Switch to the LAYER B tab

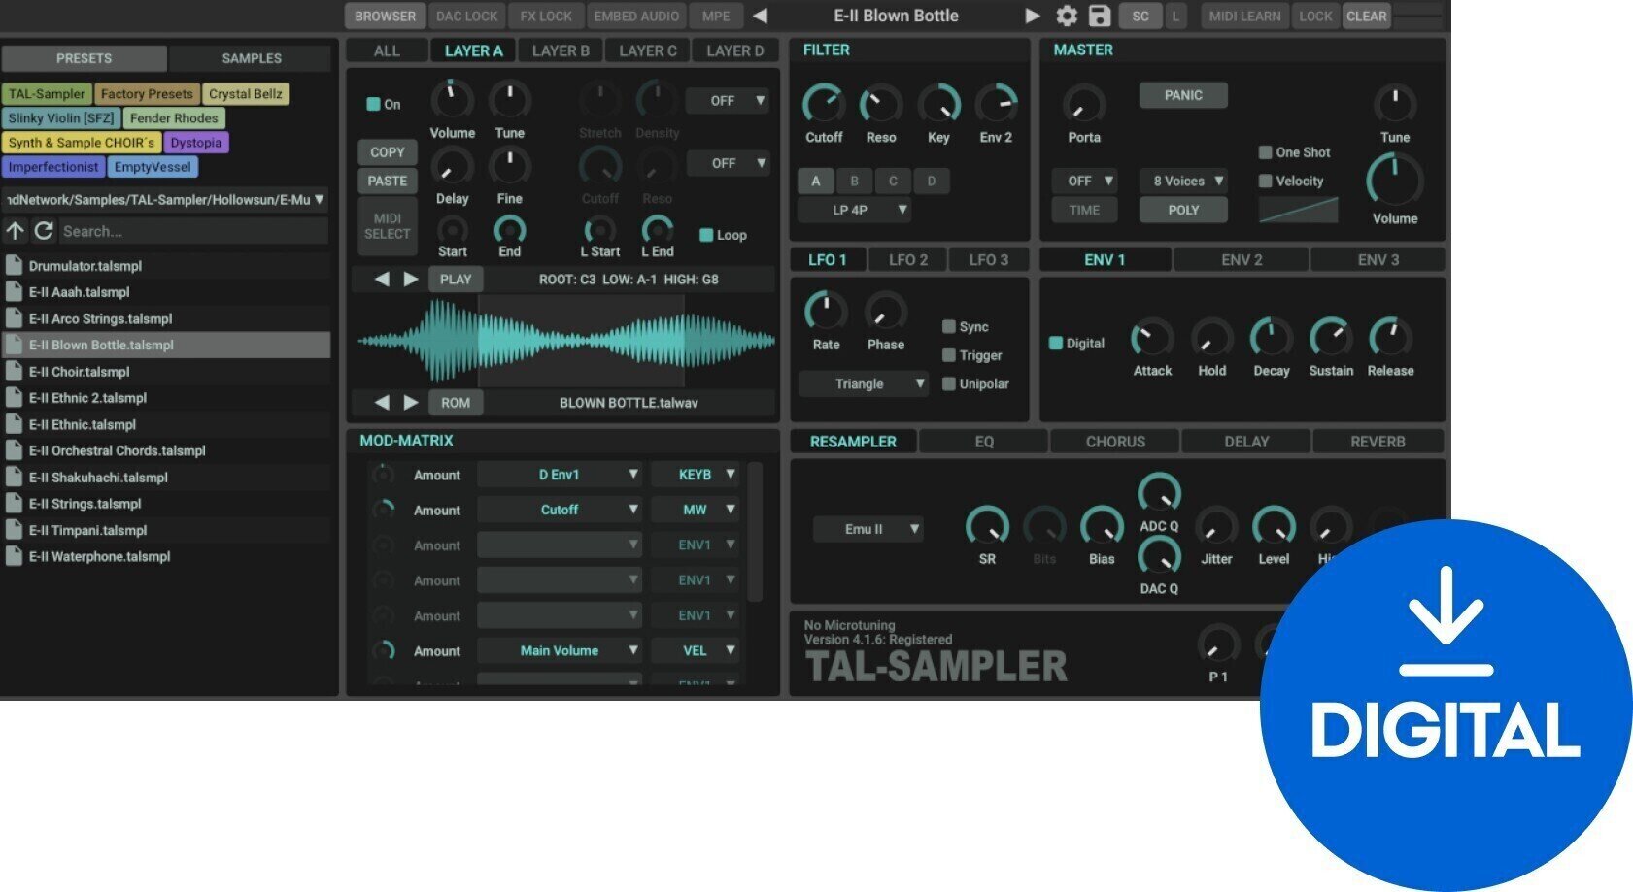560,50
